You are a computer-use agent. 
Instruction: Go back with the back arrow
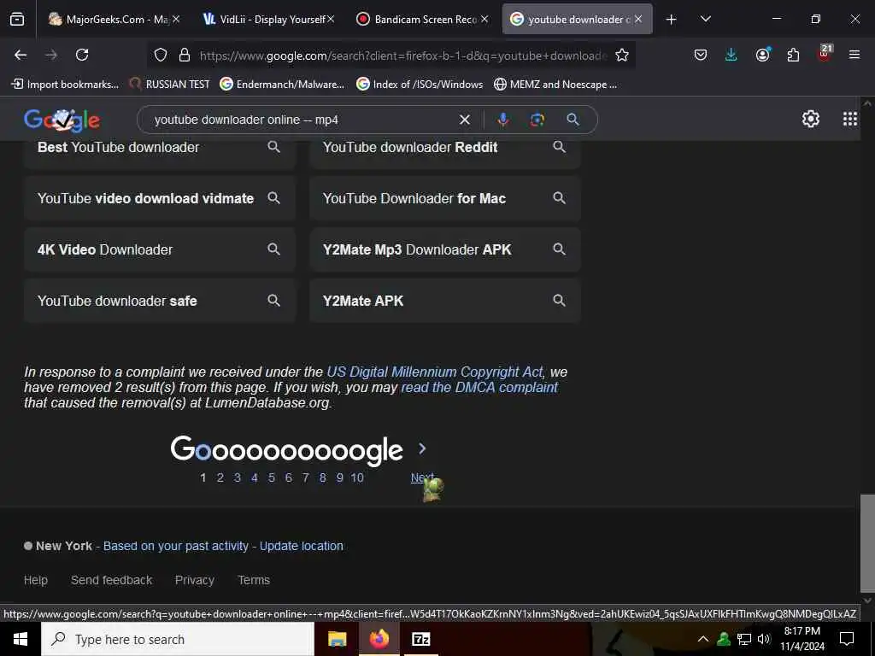(x=21, y=55)
